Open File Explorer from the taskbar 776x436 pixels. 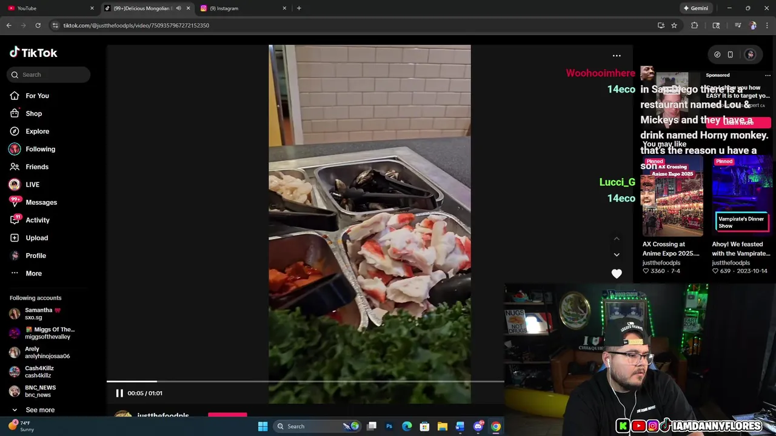coord(443,426)
